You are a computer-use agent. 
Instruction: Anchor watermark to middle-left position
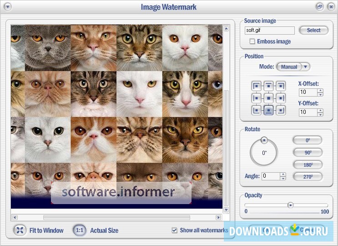point(256,98)
